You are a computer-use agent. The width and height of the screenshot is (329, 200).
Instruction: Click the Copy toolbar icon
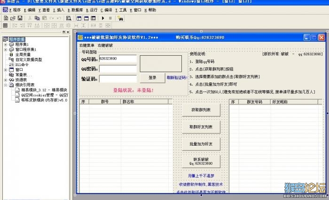tap(37, 18)
